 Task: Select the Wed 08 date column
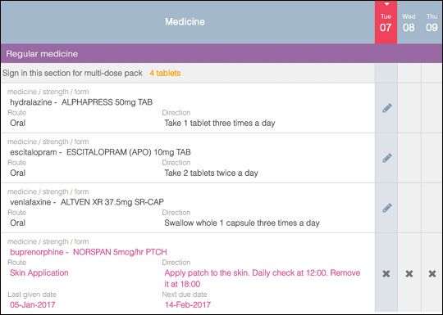[409, 22]
